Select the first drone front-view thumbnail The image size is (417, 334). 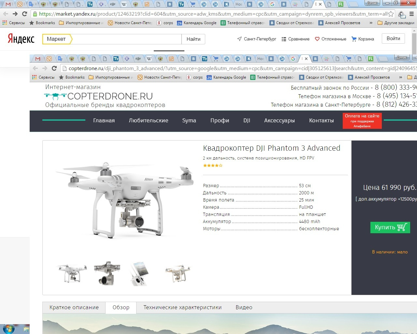tap(72, 273)
